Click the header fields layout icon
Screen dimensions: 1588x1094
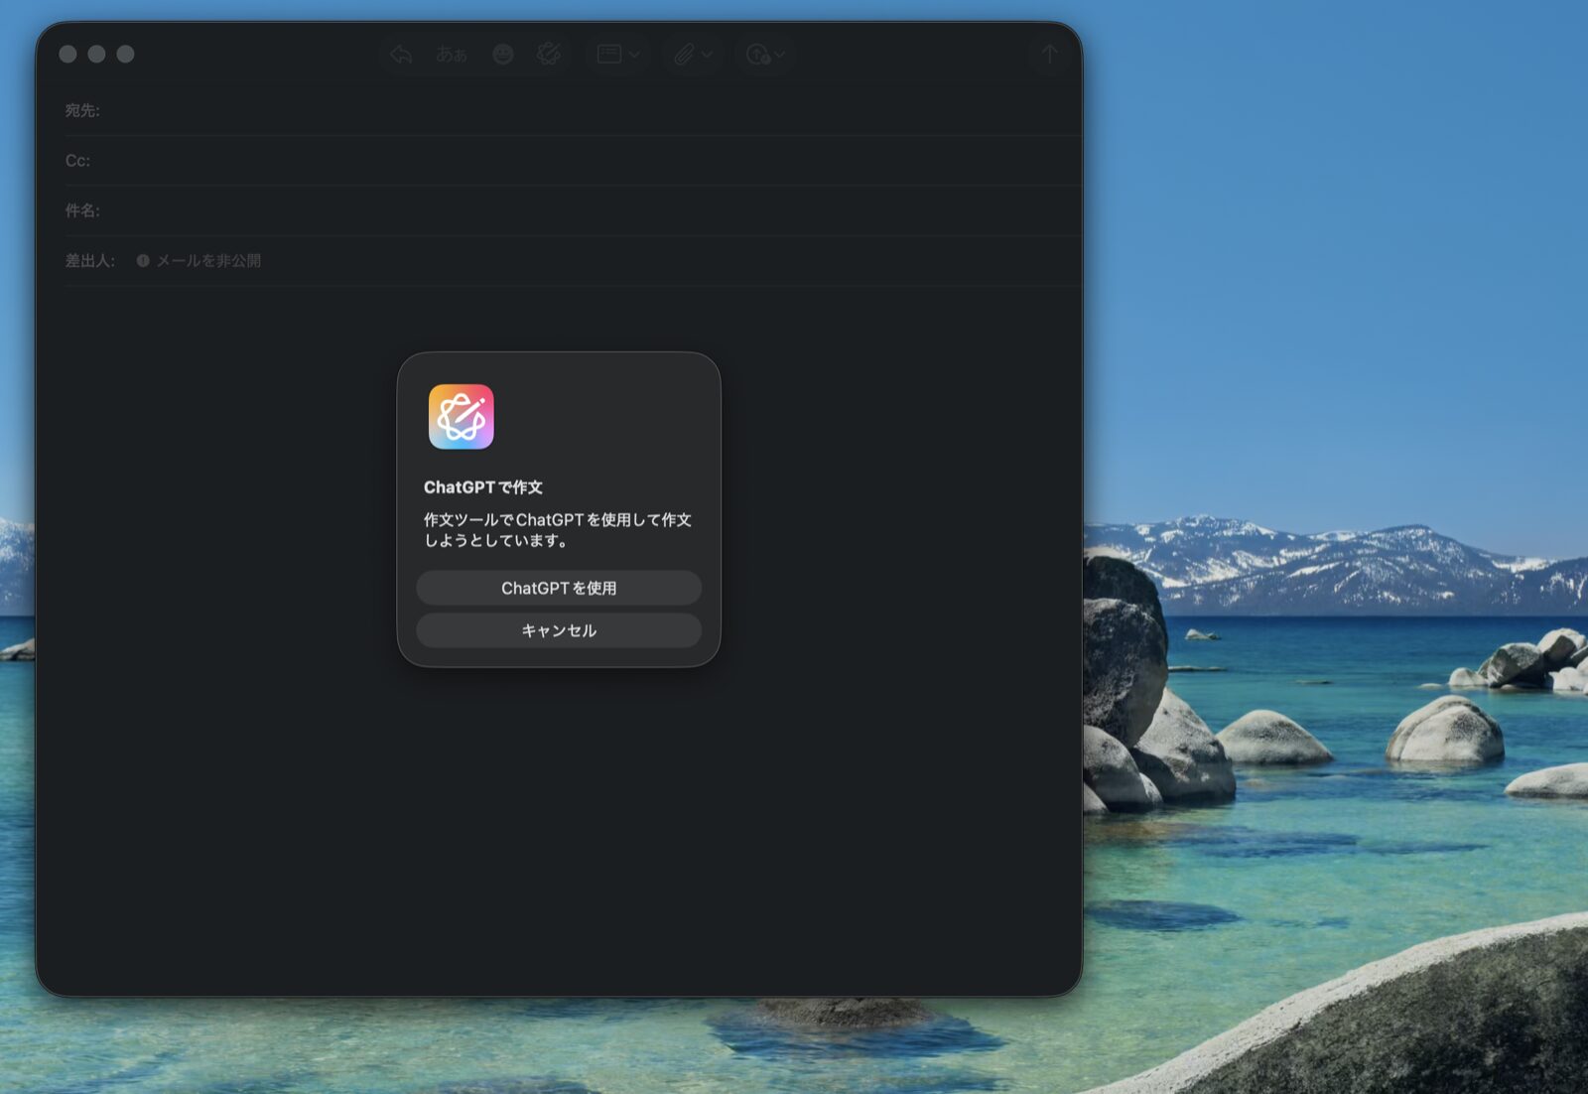[609, 54]
